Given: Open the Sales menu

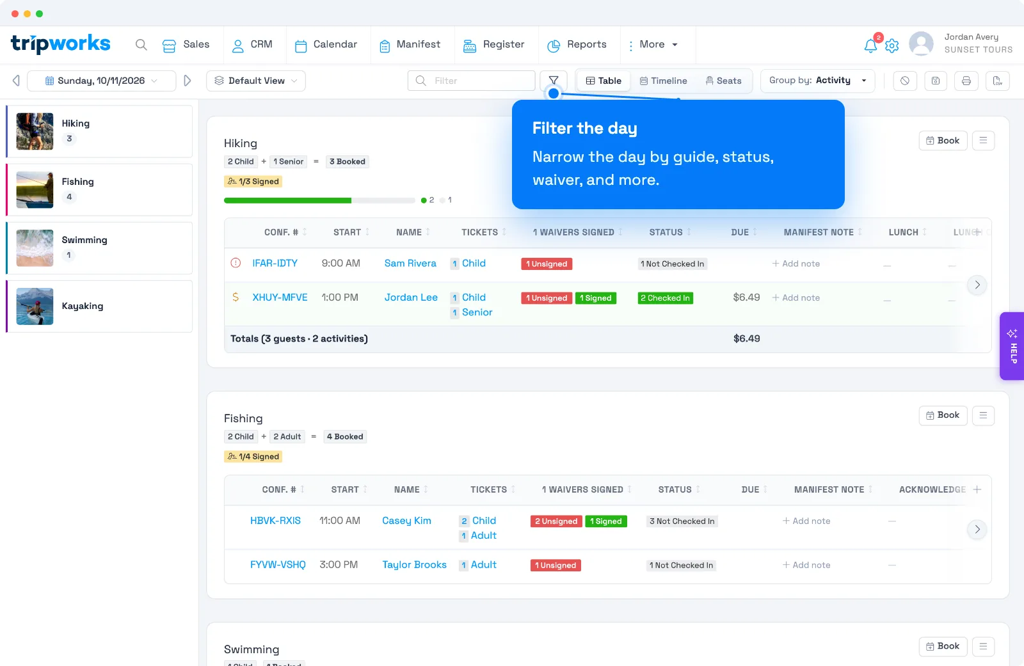Looking at the screenshot, I should [x=186, y=45].
